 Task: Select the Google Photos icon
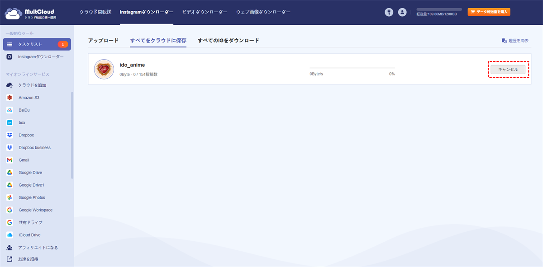click(x=10, y=197)
